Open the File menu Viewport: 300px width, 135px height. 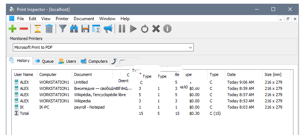pyautogui.click(x=21, y=19)
